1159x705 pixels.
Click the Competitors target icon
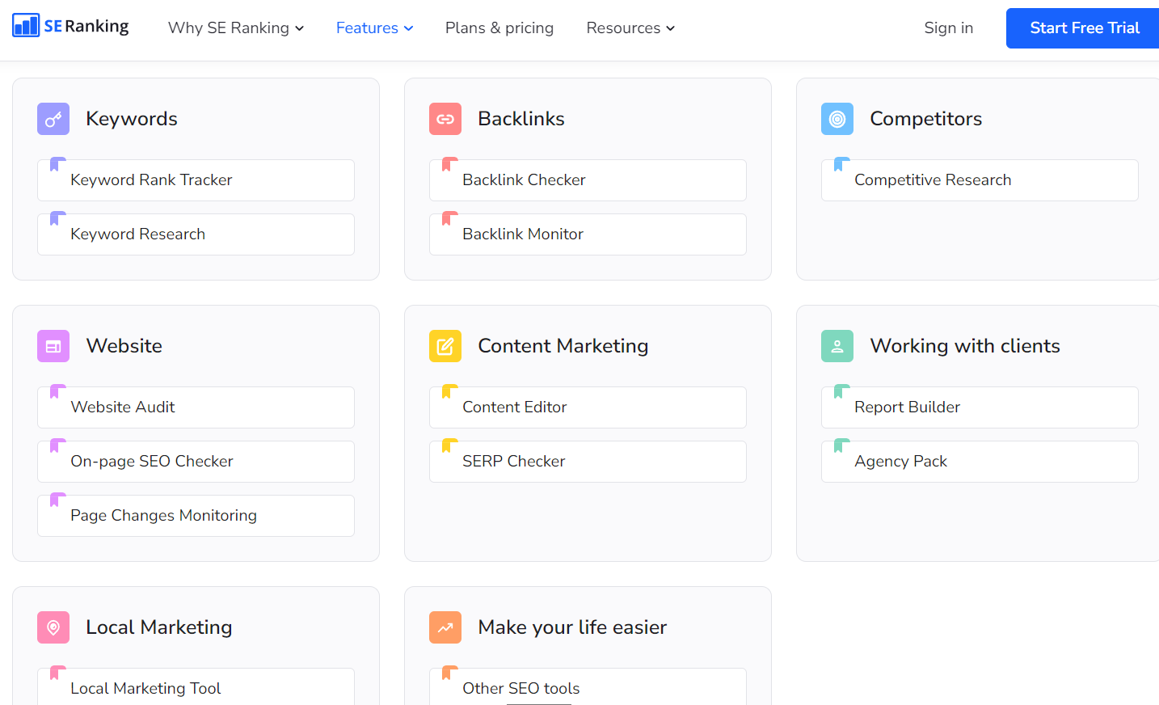point(837,119)
